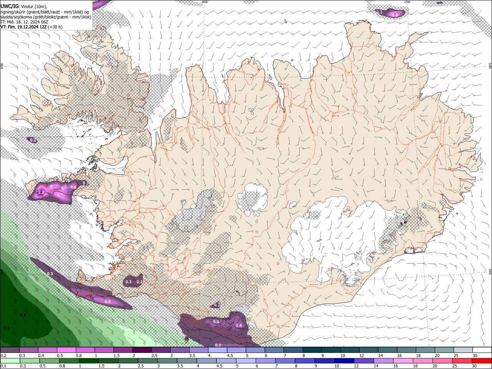Click the 15W longitude label
The height and width of the screenshot is (369, 492).
tap(407, 2)
